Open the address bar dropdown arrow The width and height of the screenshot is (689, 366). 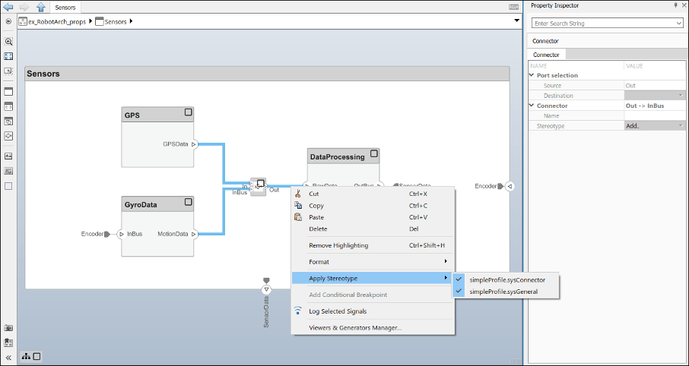coord(516,21)
